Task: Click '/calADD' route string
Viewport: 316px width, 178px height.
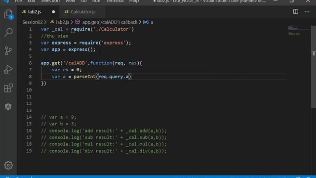Action: 75,63
